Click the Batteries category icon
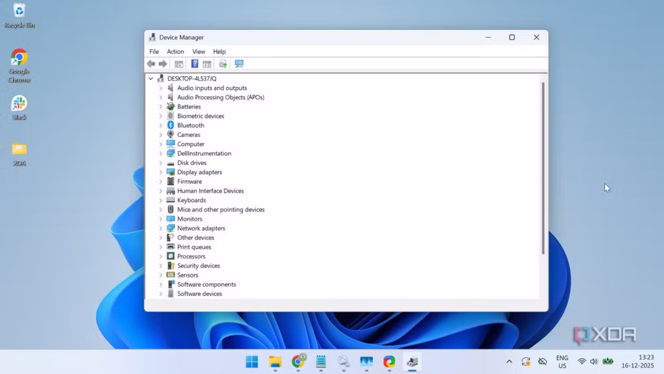664x374 pixels. pos(171,106)
